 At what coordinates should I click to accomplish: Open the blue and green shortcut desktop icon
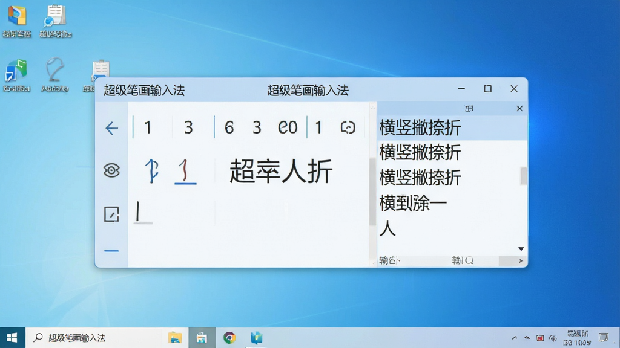[16, 76]
